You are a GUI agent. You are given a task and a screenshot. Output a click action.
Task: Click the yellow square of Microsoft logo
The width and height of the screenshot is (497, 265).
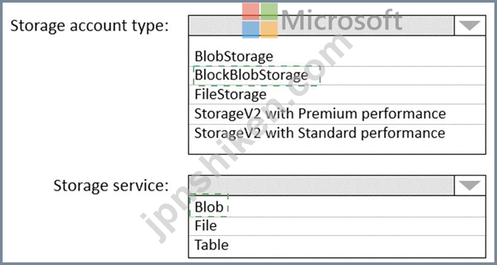coord(269,30)
